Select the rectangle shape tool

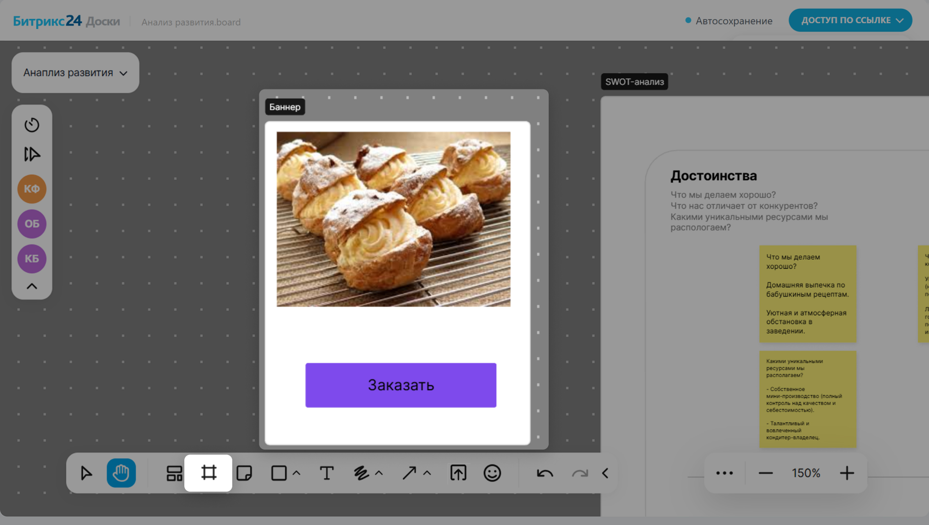tap(279, 473)
